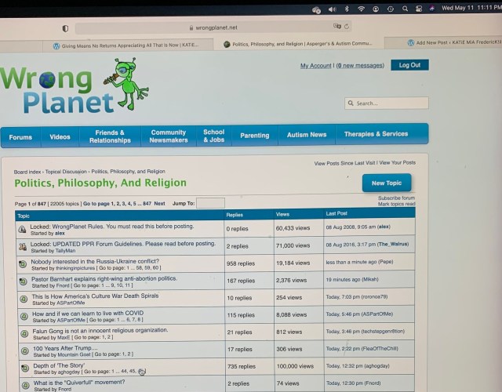The image size is (502, 392).
Task: Click the Jump To page input field
Action: point(209,203)
